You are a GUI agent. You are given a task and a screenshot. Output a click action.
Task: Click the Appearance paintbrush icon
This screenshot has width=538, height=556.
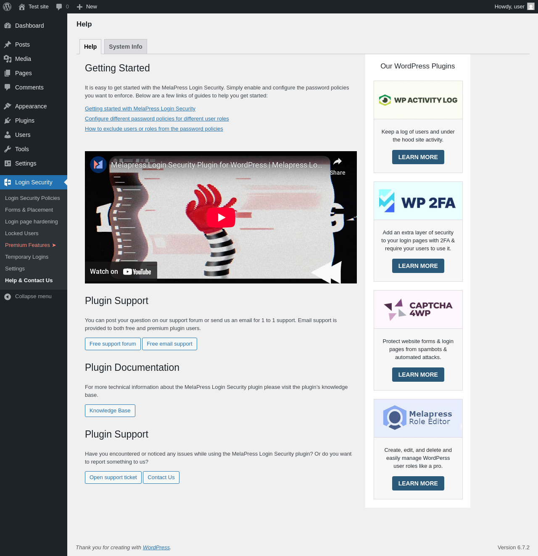point(8,106)
